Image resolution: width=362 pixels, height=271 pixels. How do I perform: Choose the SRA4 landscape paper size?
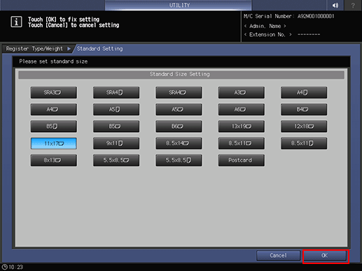coord(179,92)
